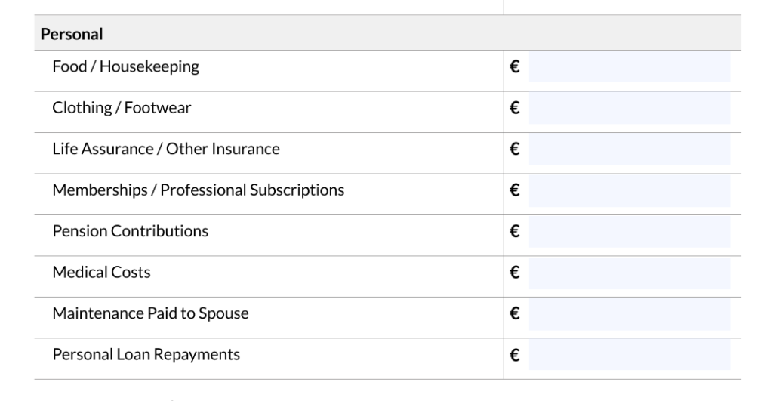The height and width of the screenshot is (401, 773).
Task: Click the Maintenance Paid to Spouse label
Action: (150, 313)
